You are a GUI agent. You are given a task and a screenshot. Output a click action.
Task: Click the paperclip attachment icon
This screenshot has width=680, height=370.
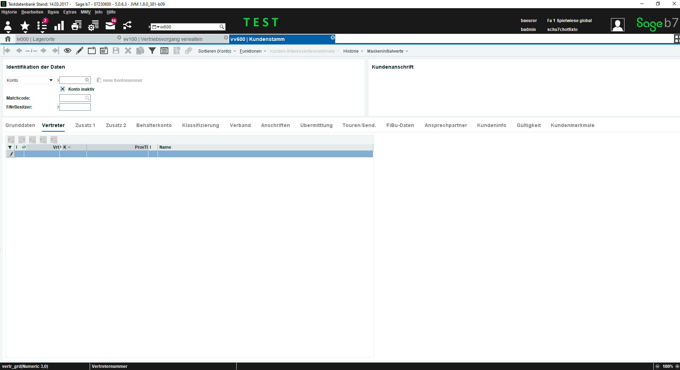pyautogui.click(x=189, y=51)
